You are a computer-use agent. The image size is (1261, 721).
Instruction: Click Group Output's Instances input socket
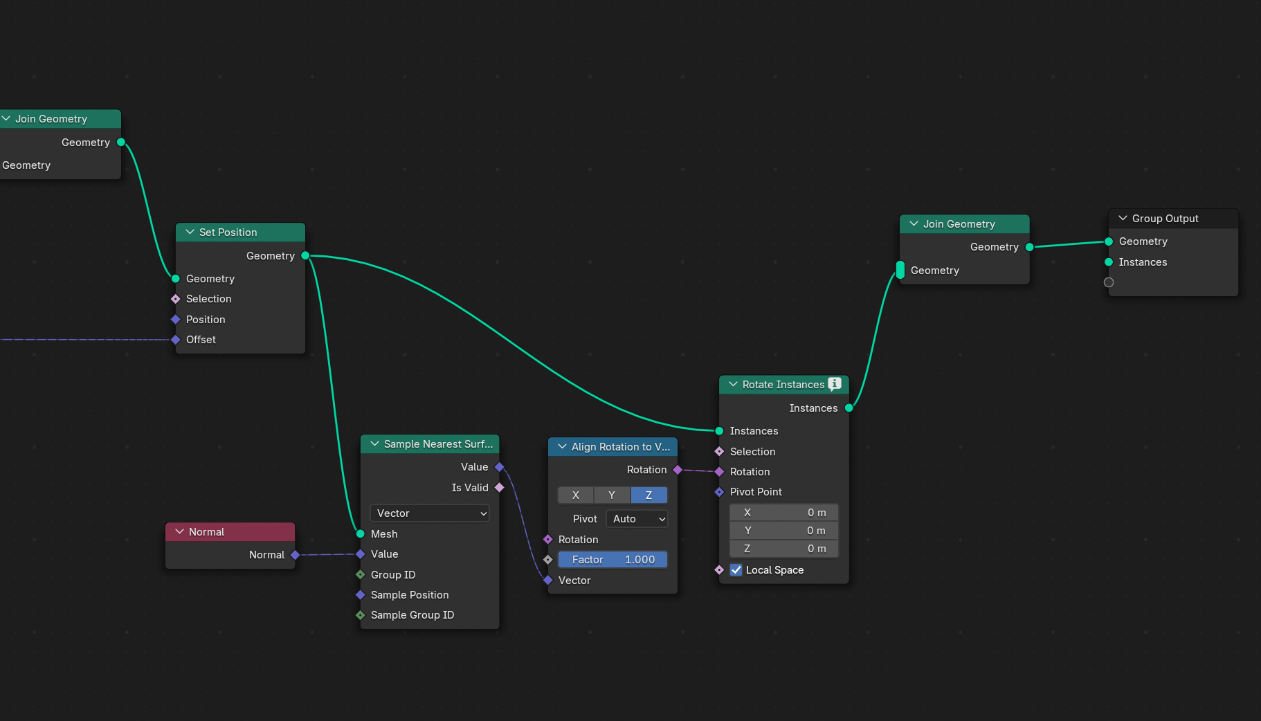[x=1109, y=262]
